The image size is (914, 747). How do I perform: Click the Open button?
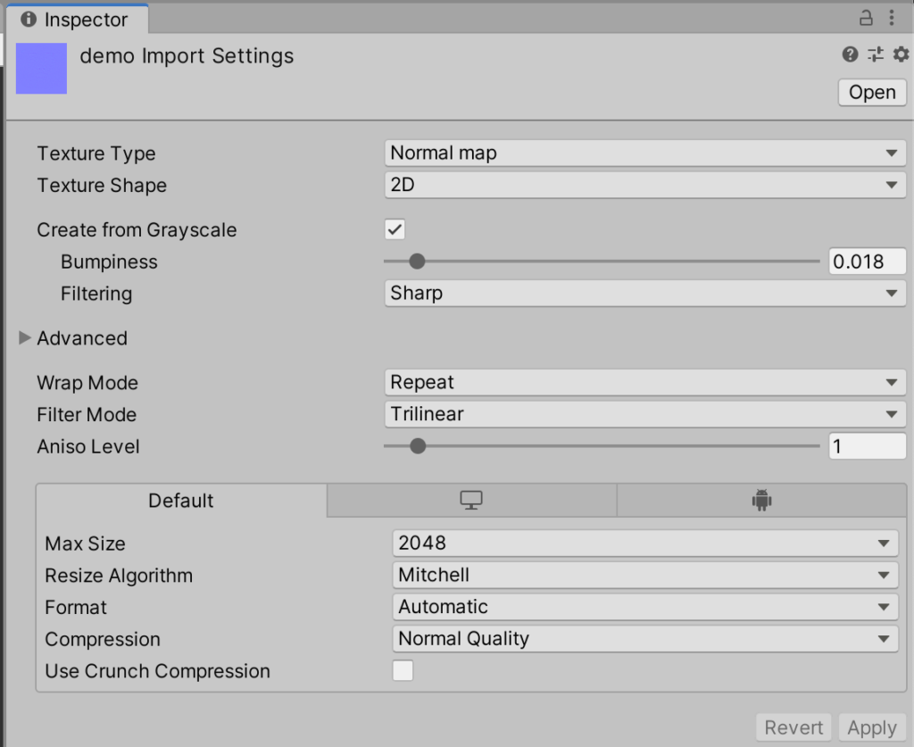click(x=872, y=92)
